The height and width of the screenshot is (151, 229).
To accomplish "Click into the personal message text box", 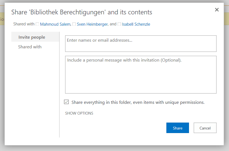I will pos(141,75).
